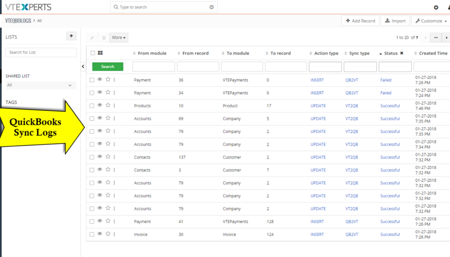Click the edit pencil toolbar icon

tap(92, 38)
